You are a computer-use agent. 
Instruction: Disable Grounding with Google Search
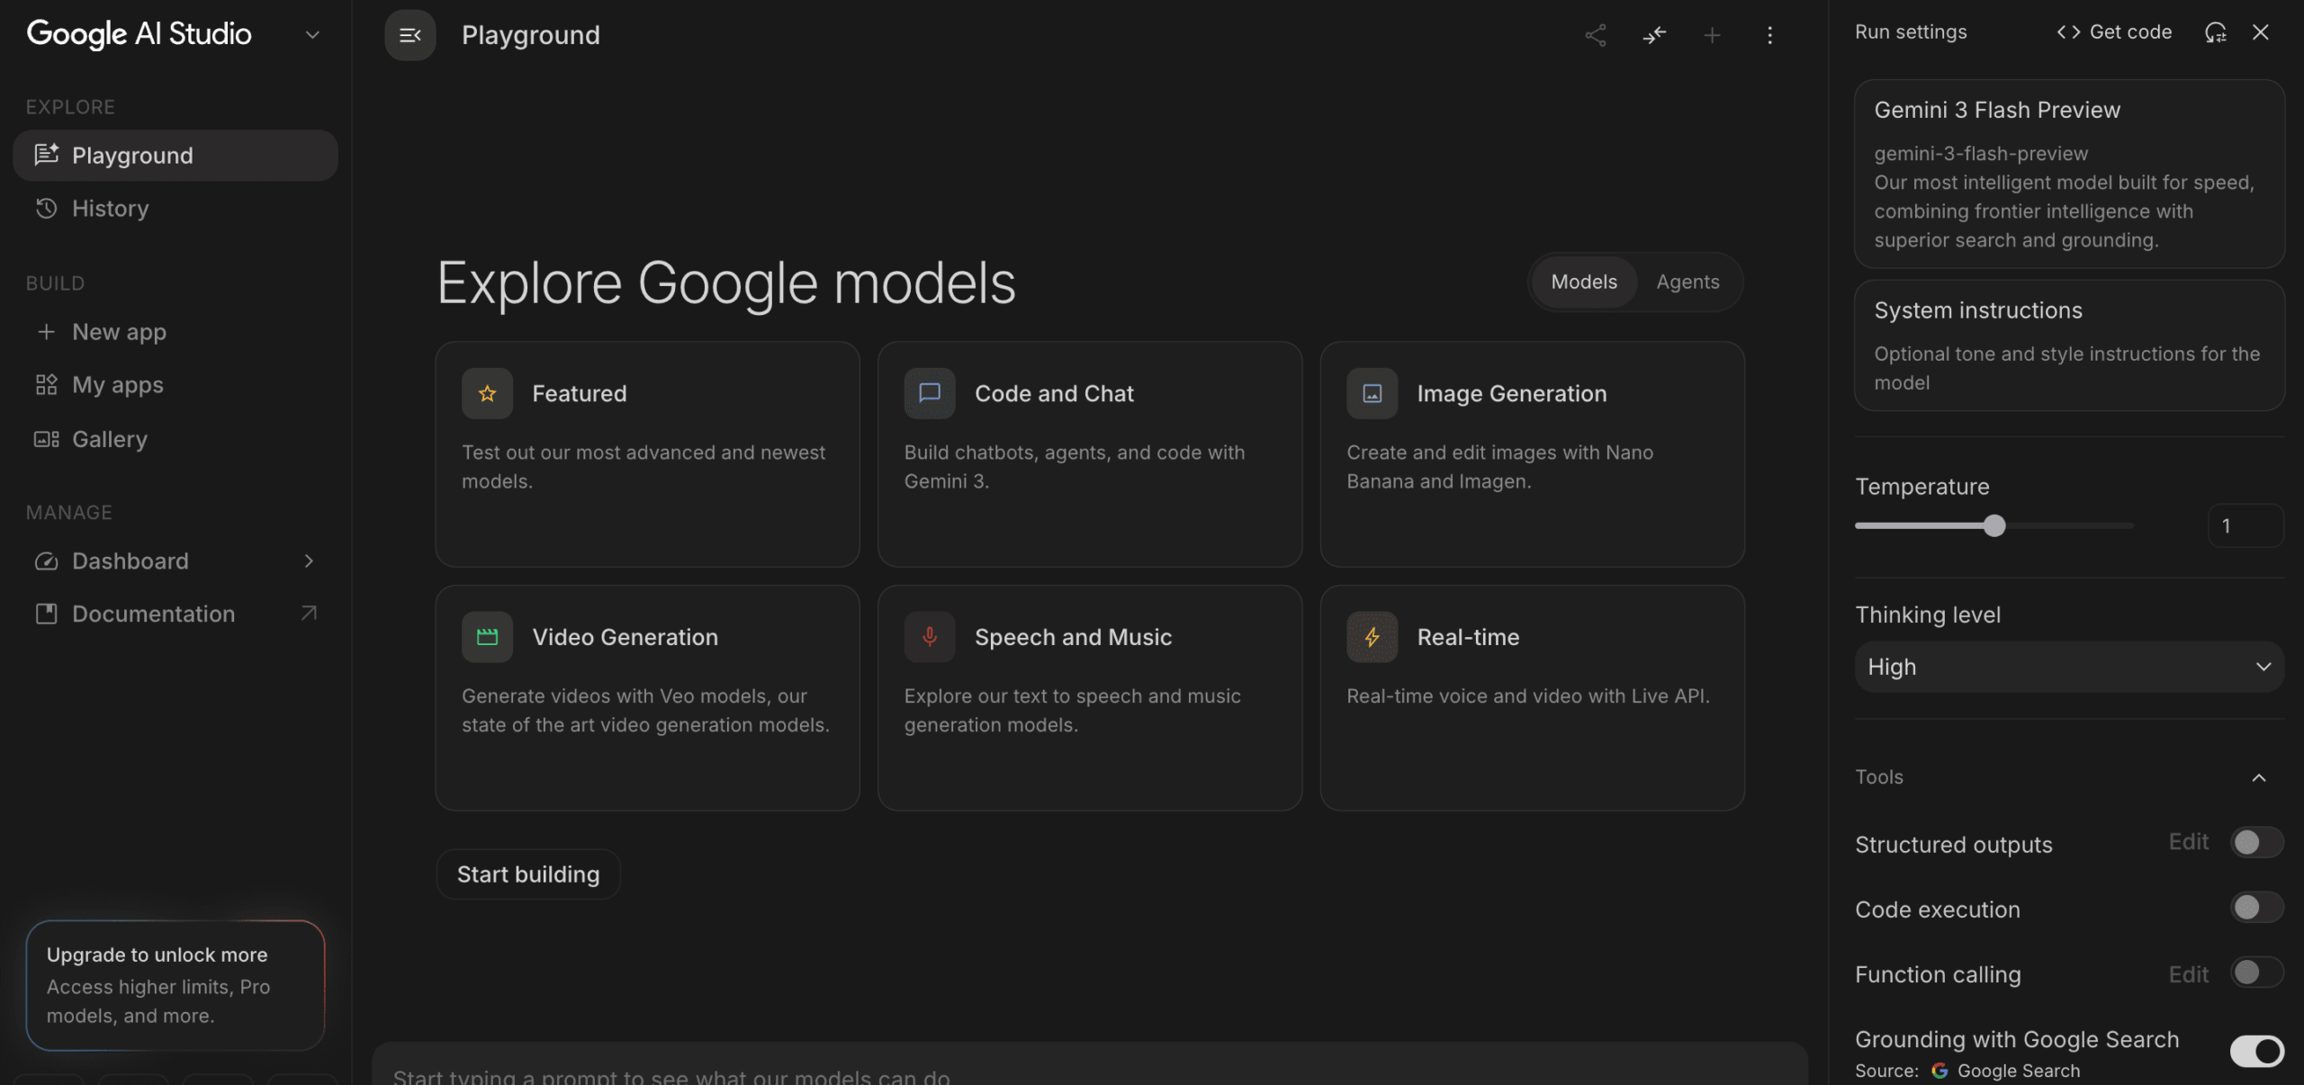point(2256,1051)
